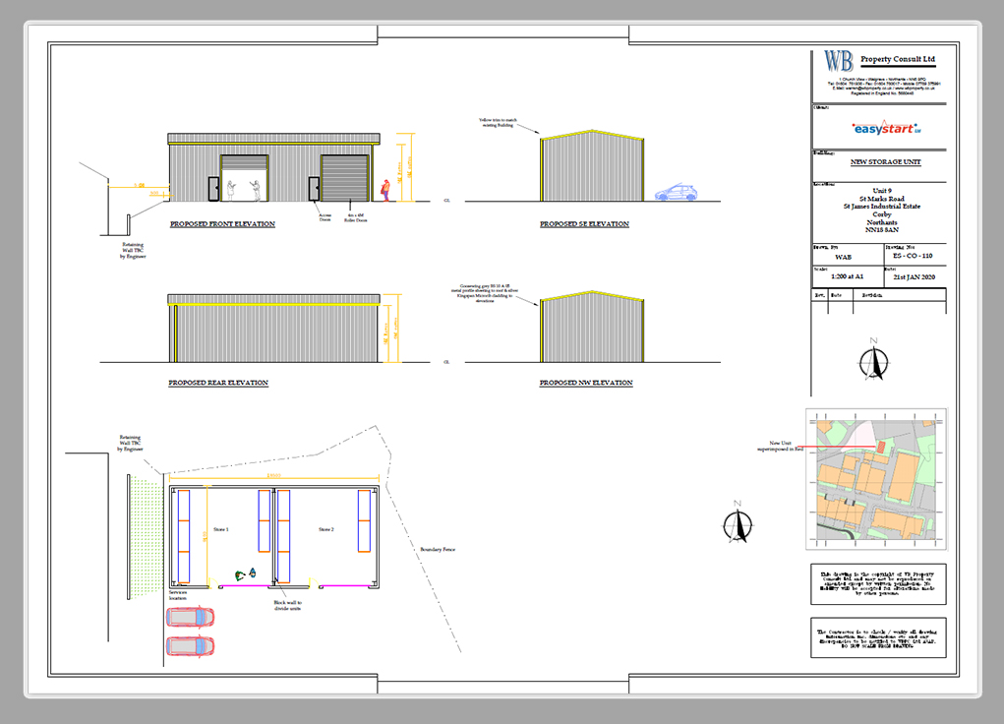Click 'Retaining Wall TBC' note under the front elevation
The image size is (1004, 724).
133,251
